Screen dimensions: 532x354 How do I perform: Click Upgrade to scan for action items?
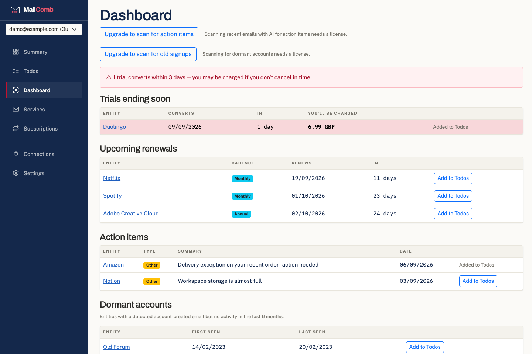click(149, 34)
